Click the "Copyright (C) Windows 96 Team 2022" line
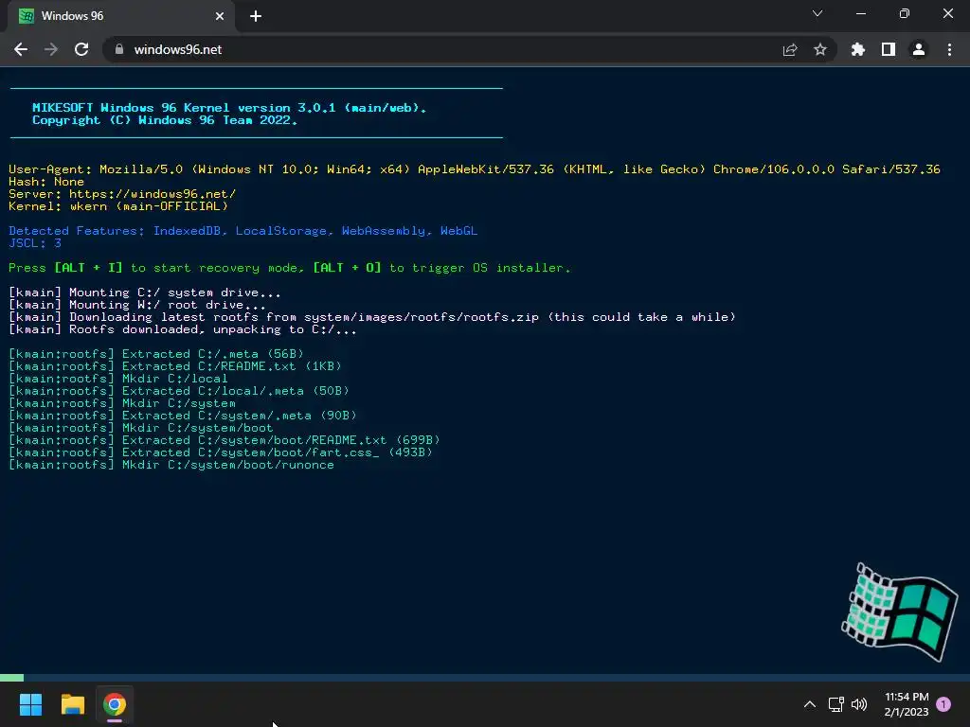 tap(165, 120)
